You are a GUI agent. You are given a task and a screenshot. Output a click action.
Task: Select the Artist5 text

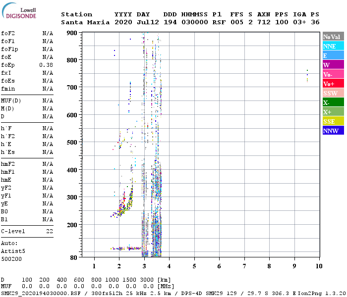13,251
